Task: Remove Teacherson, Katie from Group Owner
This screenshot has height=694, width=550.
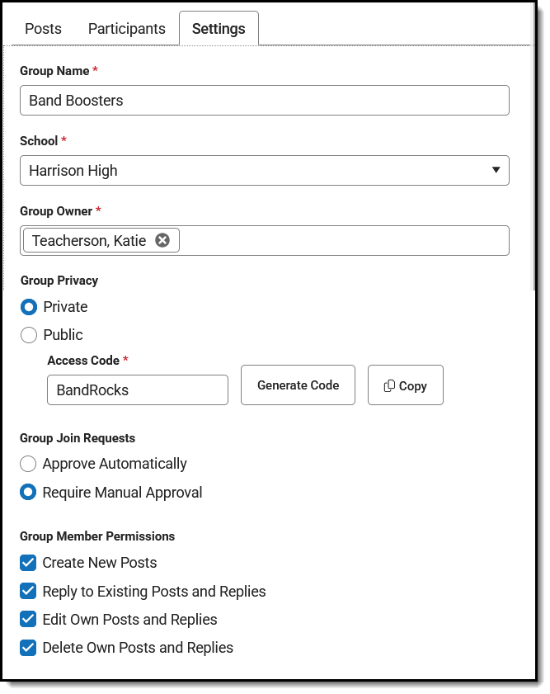Action: point(162,240)
